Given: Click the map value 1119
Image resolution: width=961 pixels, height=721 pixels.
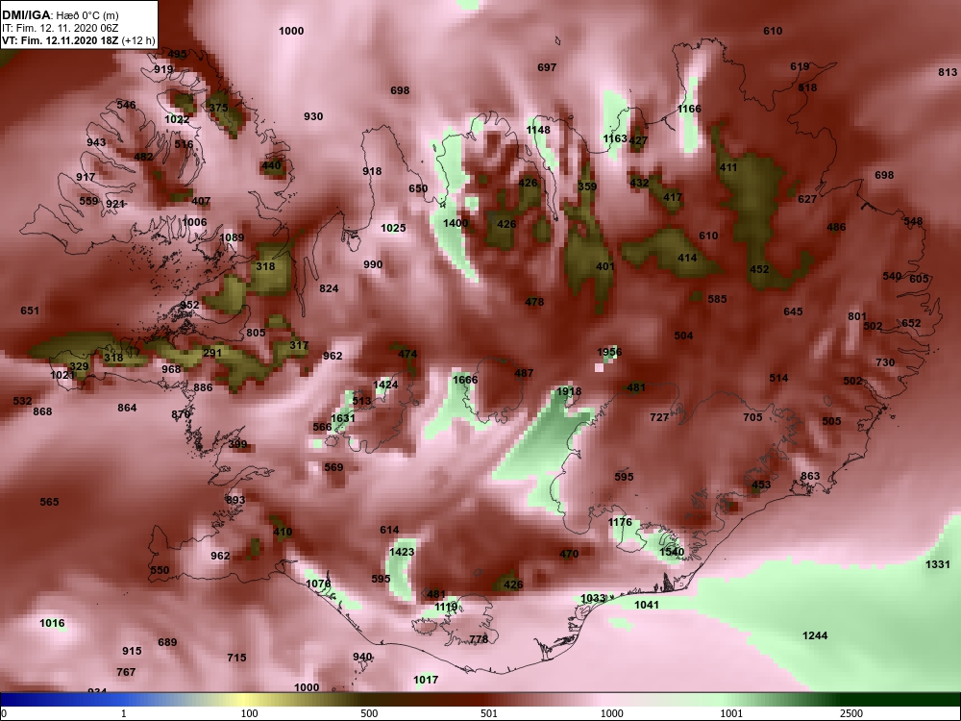Looking at the screenshot, I should coord(446,607).
